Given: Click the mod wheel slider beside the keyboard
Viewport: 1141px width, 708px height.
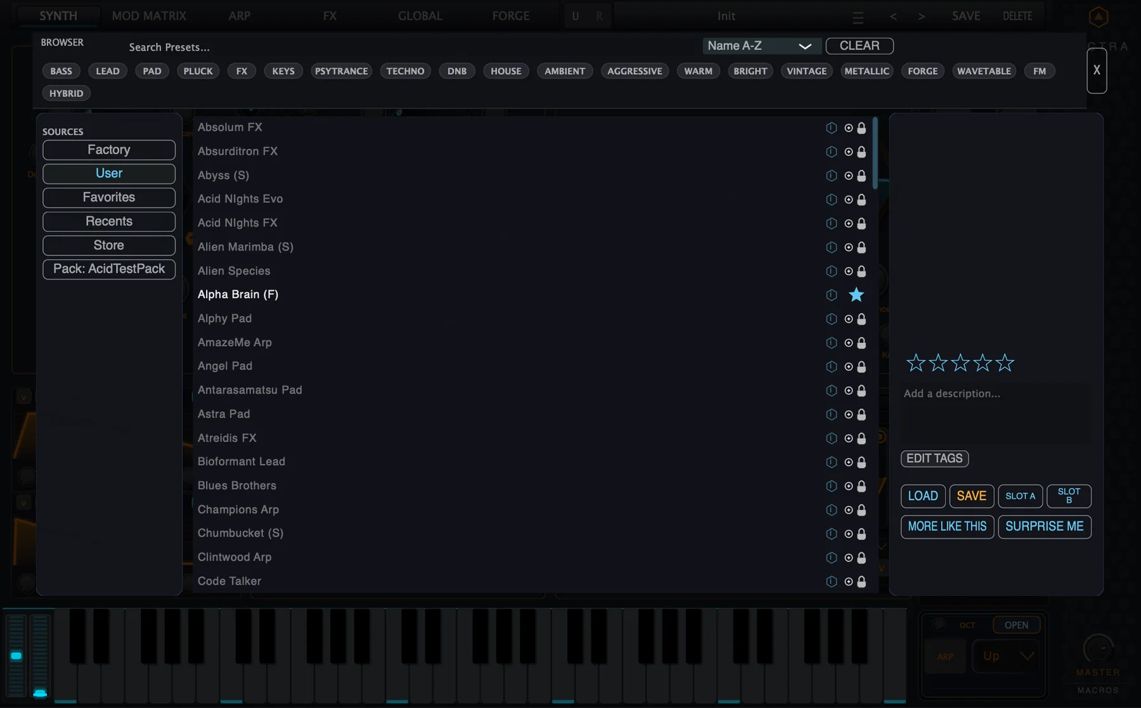Looking at the screenshot, I should click(40, 655).
